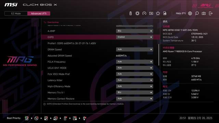Click the settings list vertical scrollbar

pyautogui.click(x=159, y=55)
